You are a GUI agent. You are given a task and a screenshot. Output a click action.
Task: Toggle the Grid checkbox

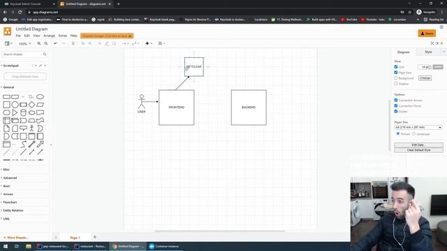[396, 67]
